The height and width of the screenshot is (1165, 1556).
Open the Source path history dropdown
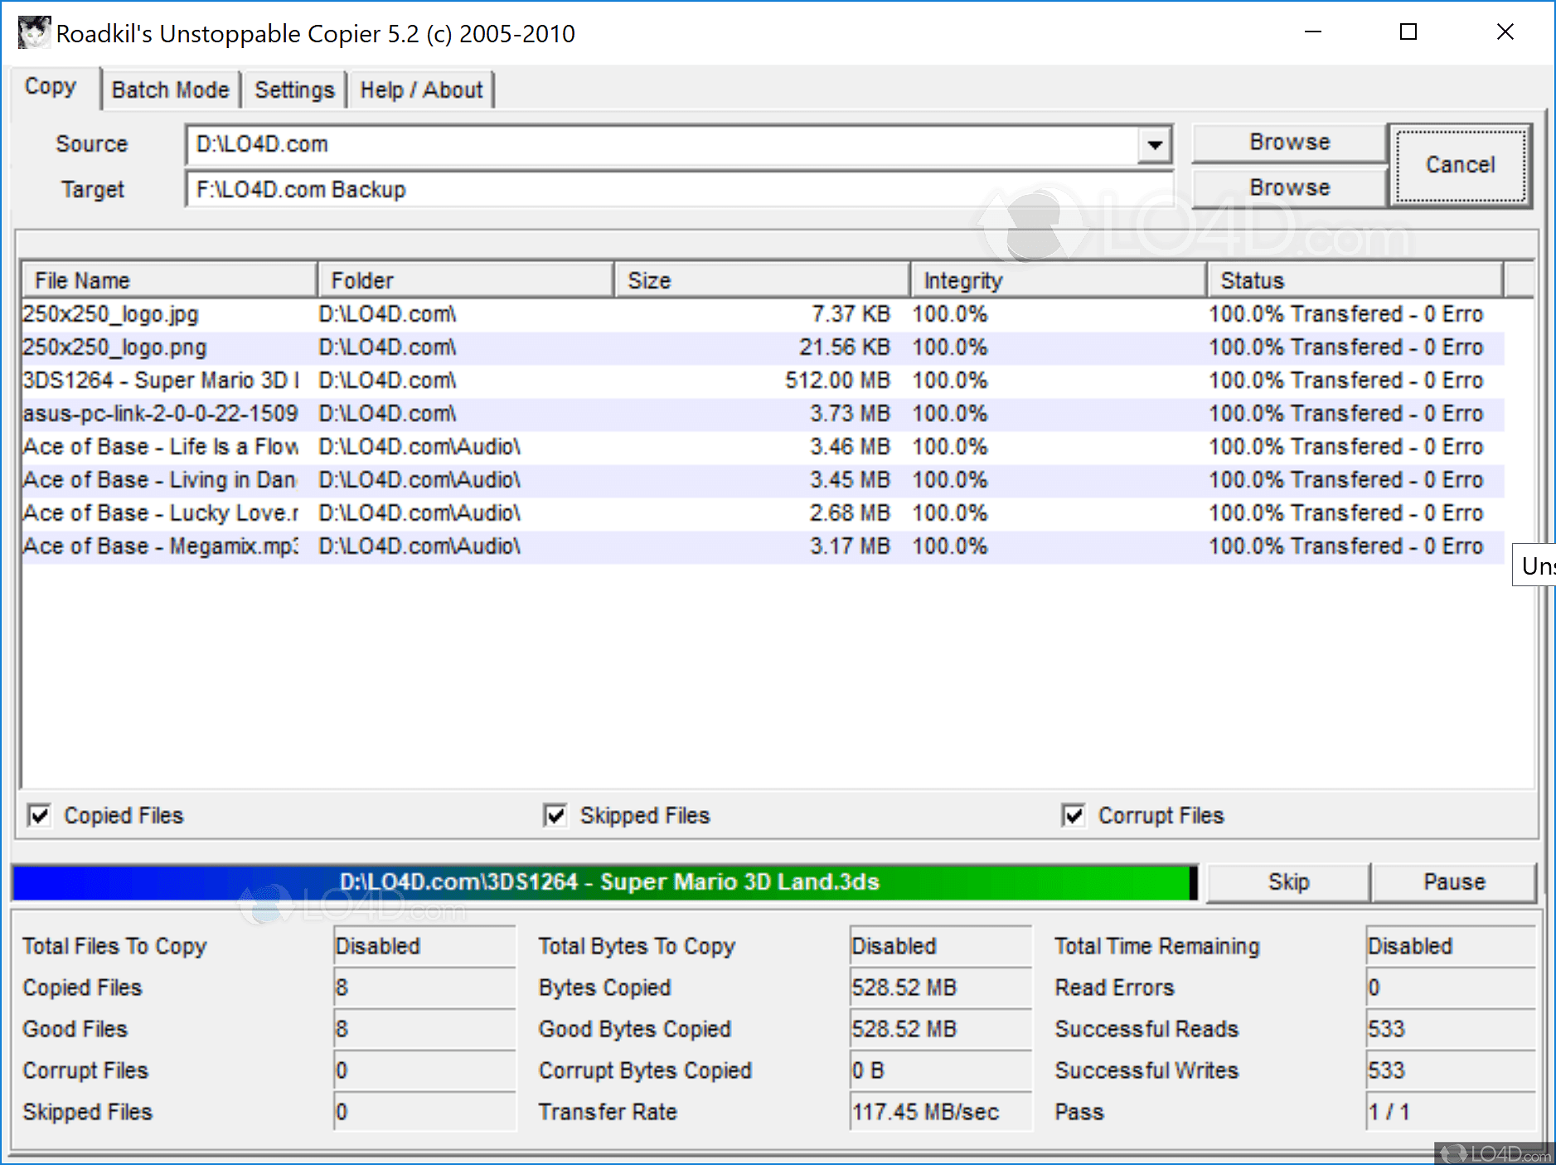point(1156,143)
